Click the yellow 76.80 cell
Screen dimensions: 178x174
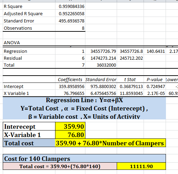[70, 135]
